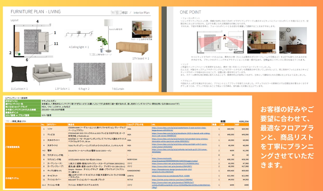Click the 6.Rug× 2 caption
Image resolution: width=323 pixels, height=191 pixels.
(x=84, y=89)
